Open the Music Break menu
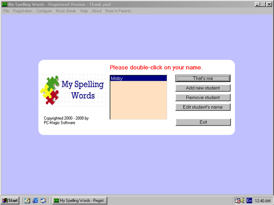This screenshot has height=205, width=274. pos(66,11)
